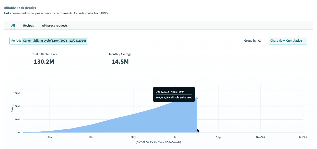317x149 pixels.
Task: Click the tooltip showing 130,188,096 billable tasks
Action: click(174, 94)
